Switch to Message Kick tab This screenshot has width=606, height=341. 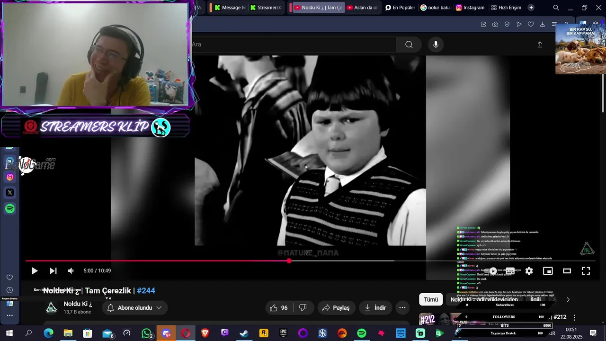point(230,8)
